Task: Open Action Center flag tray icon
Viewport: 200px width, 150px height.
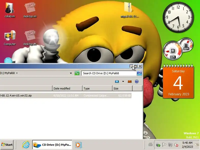Action: coord(164,145)
